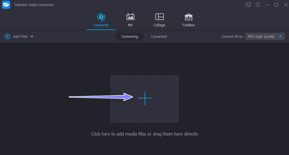Click the 'Click here to add media files' text
289x155 pixels.
144,134
